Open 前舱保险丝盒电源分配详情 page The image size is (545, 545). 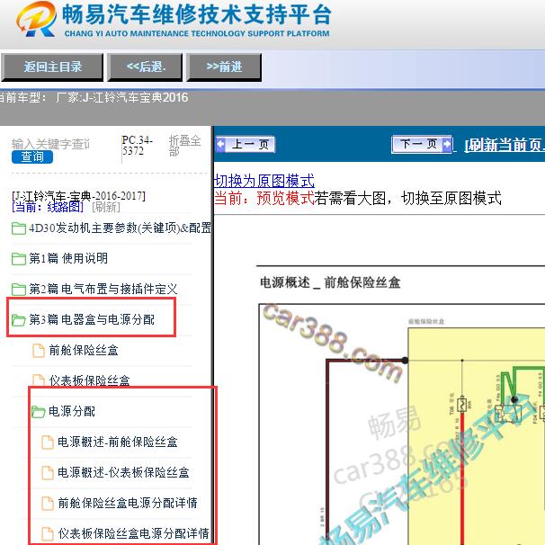[x=128, y=504]
